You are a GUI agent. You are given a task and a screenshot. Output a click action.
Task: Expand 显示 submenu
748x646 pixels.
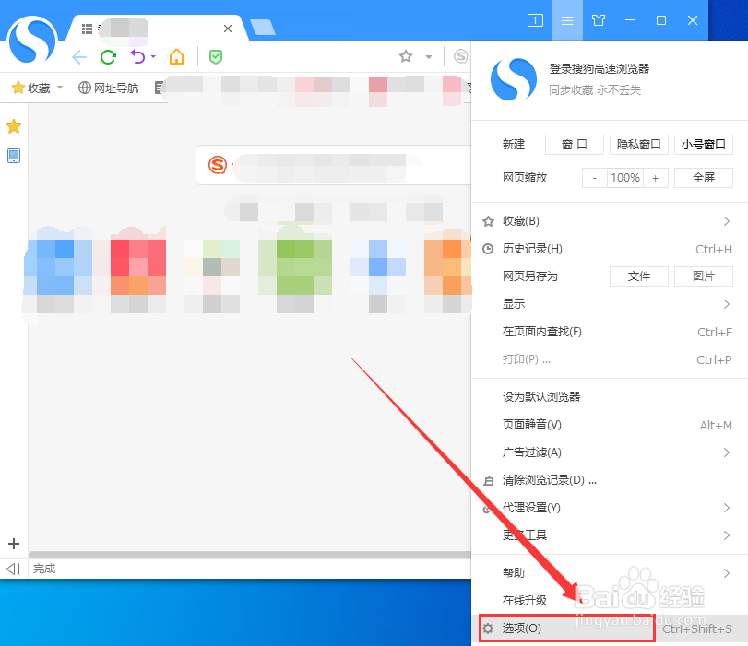coord(609,304)
